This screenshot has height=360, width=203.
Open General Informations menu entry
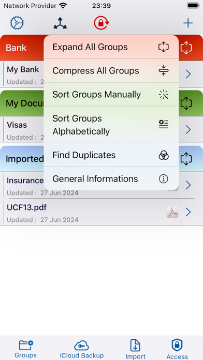(111, 178)
